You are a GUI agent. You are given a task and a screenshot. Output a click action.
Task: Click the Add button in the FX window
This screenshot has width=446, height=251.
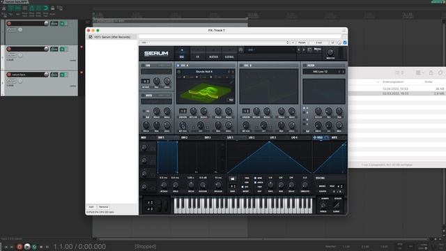91,207
